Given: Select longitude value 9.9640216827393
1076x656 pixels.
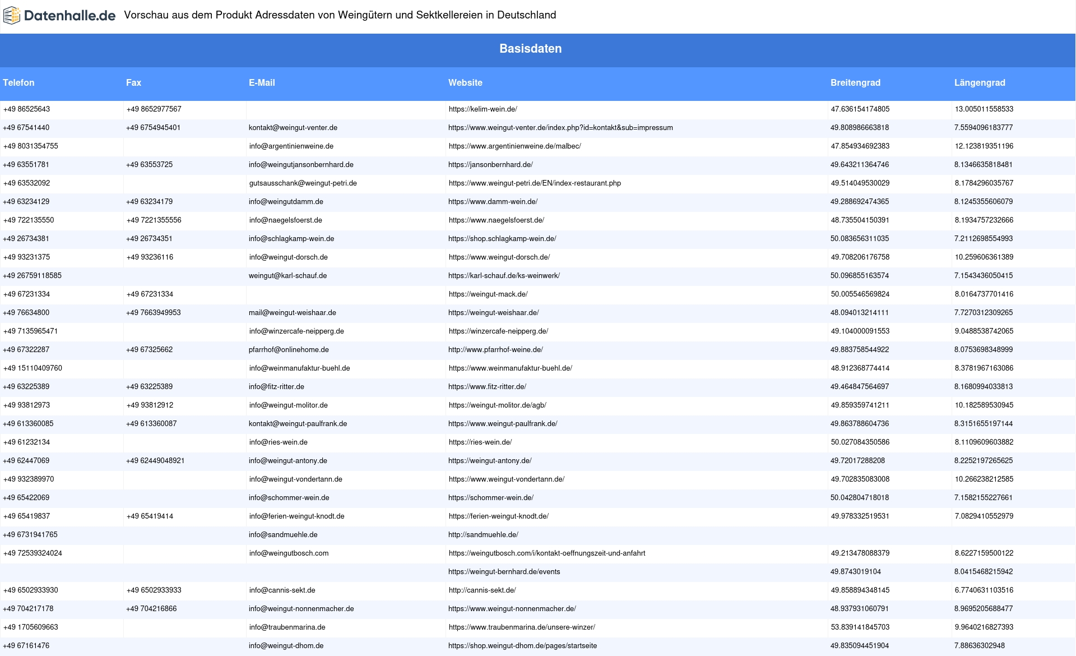Looking at the screenshot, I should tap(984, 627).
